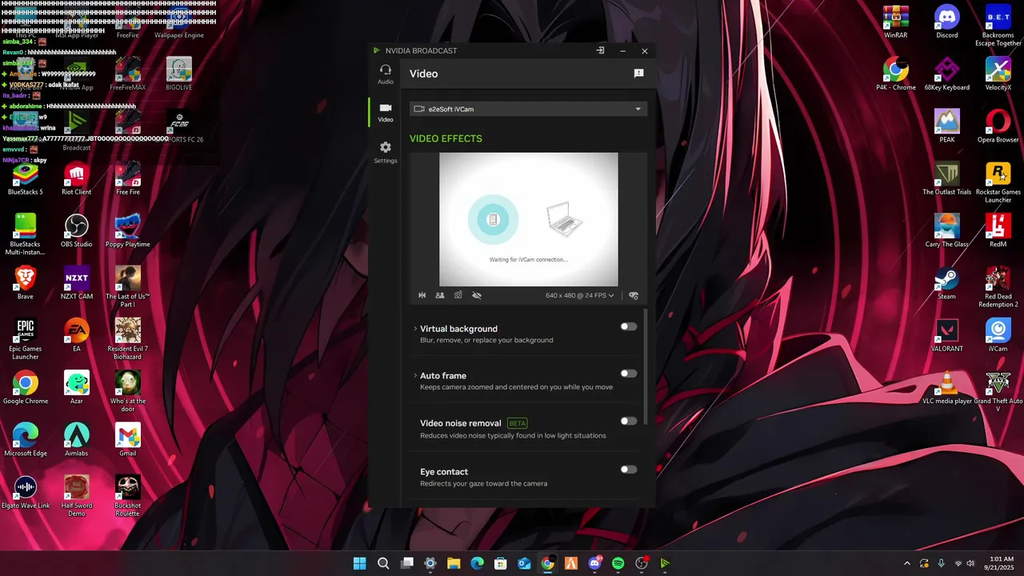Enable the Virtual background toggle

tap(629, 326)
